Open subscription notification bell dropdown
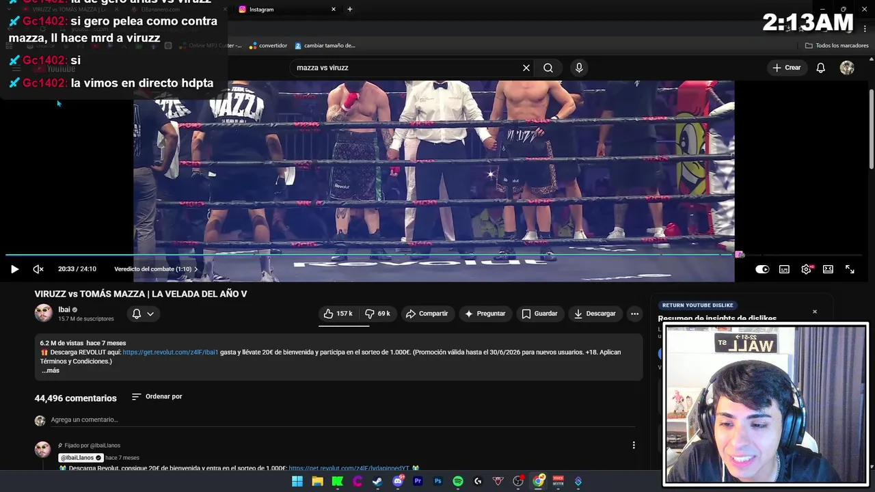The image size is (875, 492). (143, 314)
